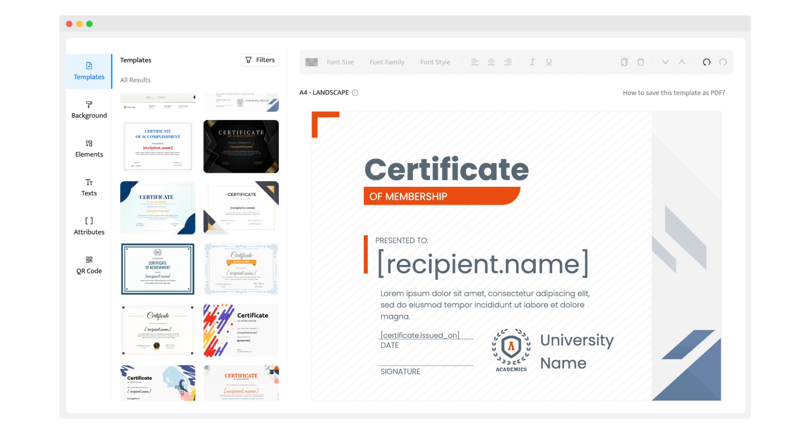Select the University Name template thumbnail at top

(x=241, y=102)
